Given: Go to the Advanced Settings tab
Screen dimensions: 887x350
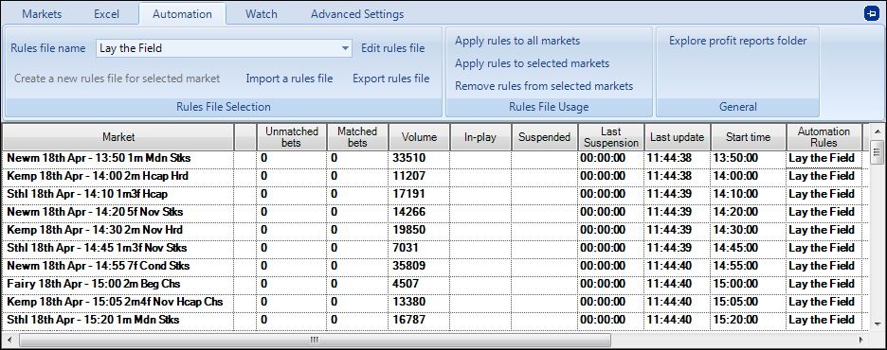Looking at the screenshot, I should 357,14.
